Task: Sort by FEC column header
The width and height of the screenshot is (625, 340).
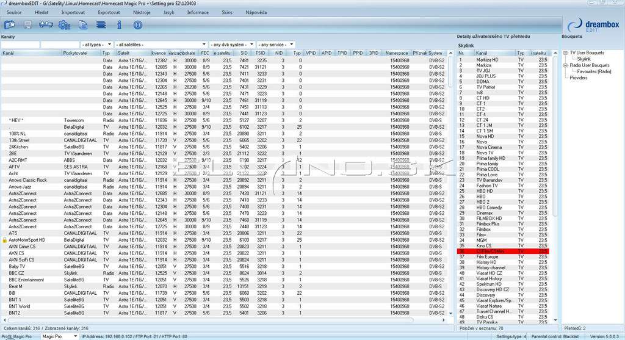Action: click(205, 53)
